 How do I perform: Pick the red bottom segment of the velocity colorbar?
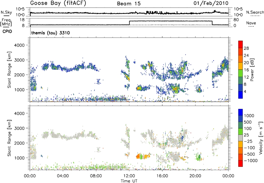pos(241,164)
